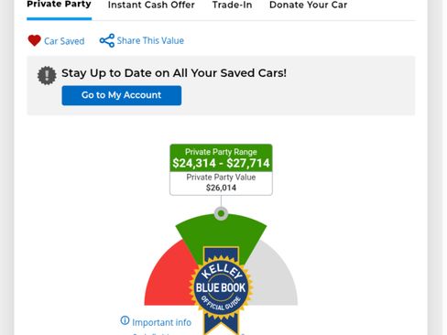Switch to the Instant Cash Offer tab

pos(151,5)
